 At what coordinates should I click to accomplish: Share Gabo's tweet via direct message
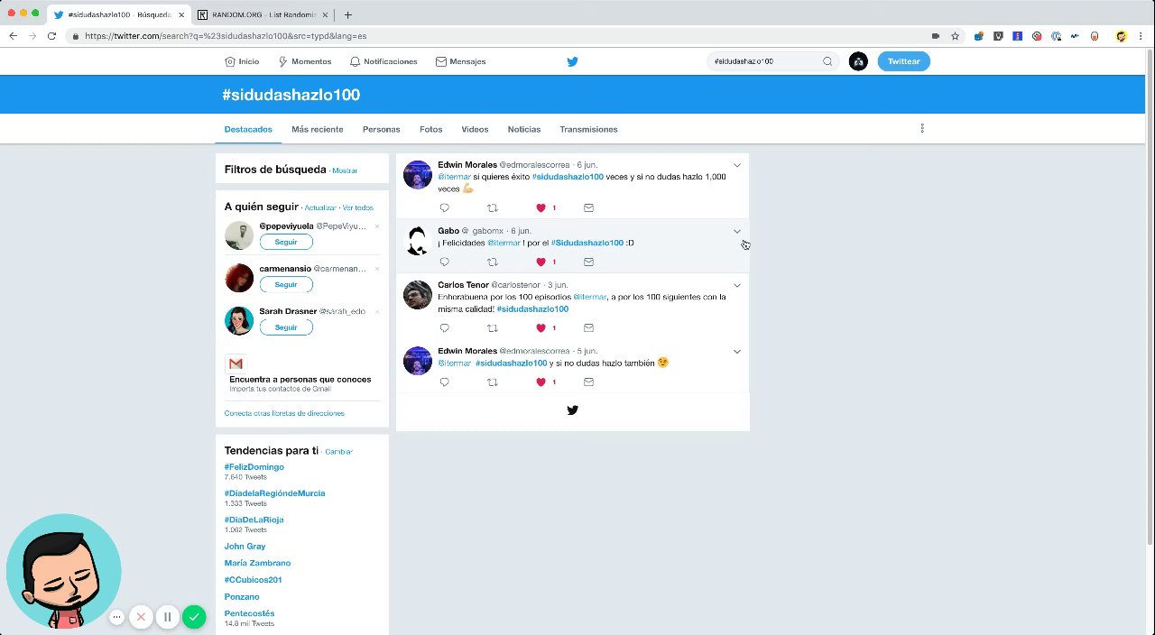(x=588, y=262)
